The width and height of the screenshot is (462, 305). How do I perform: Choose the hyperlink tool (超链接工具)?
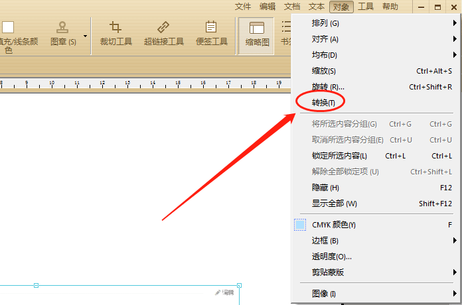(x=164, y=34)
